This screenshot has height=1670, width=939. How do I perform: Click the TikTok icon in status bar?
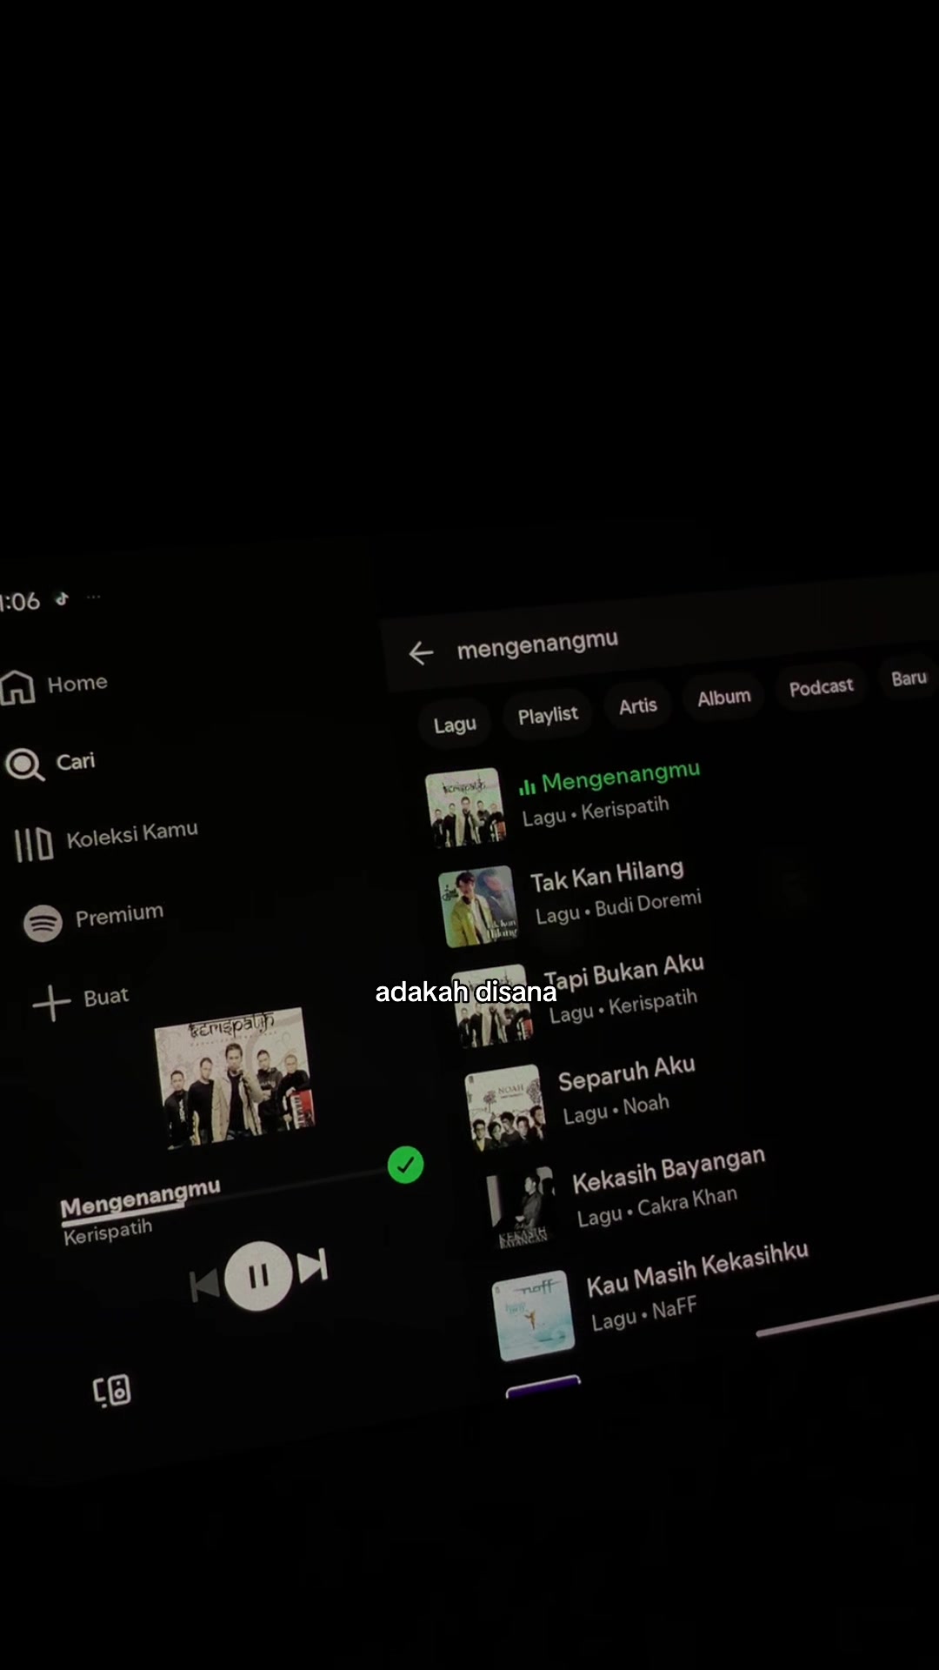pos(62,598)
